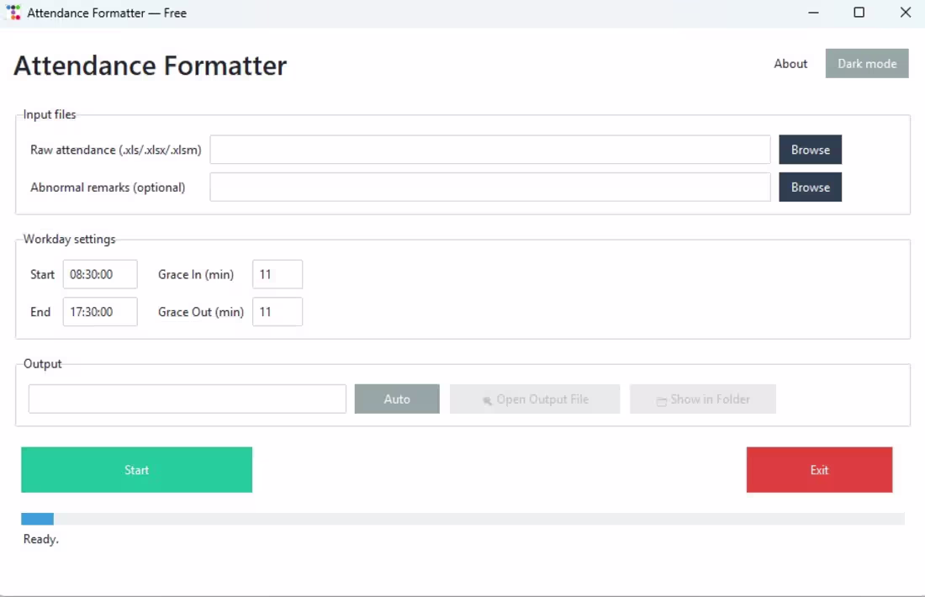Click the Auto output button

(397, 399)
